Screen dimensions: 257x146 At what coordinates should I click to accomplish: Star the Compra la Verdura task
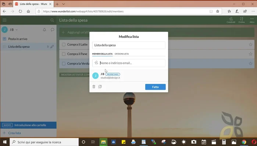pyautogui.click(x=250, y=63)
